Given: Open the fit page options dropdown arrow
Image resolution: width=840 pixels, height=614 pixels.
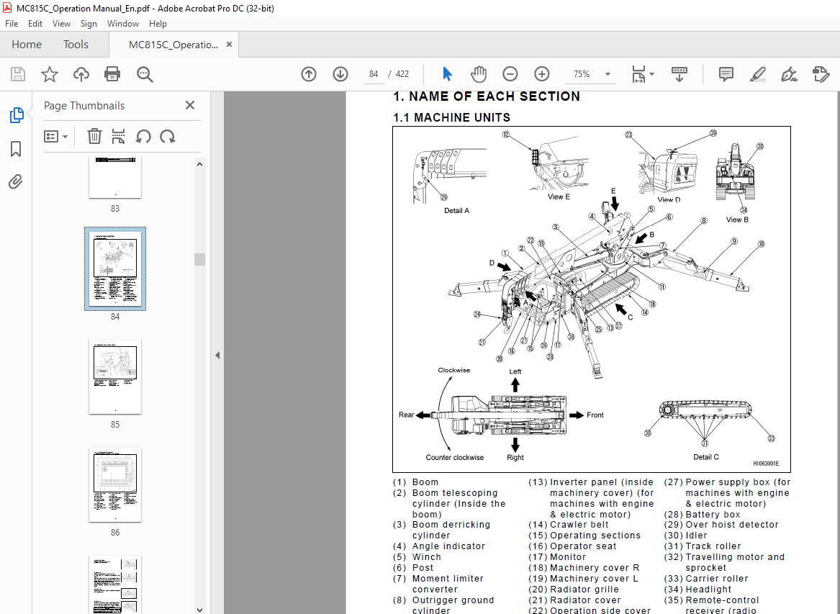Looking at the screenshot, I should [651, 74].
